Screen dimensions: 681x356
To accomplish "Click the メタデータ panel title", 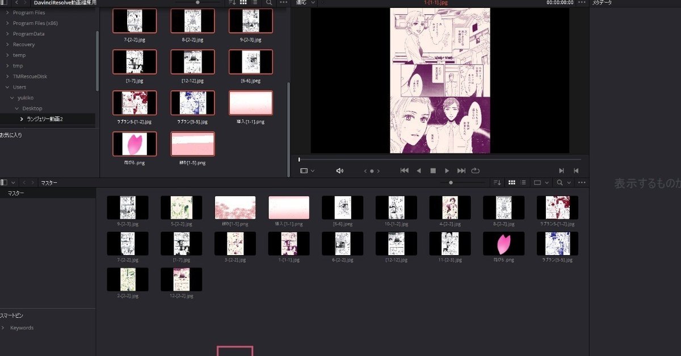I will coord(603,3).
